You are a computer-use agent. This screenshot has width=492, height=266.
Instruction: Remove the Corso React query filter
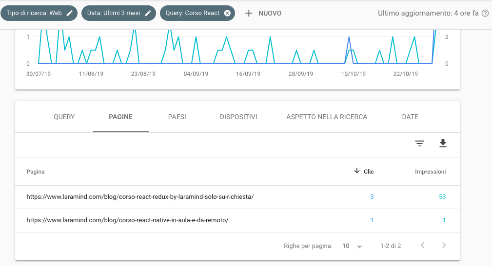[x=227, y=13]
